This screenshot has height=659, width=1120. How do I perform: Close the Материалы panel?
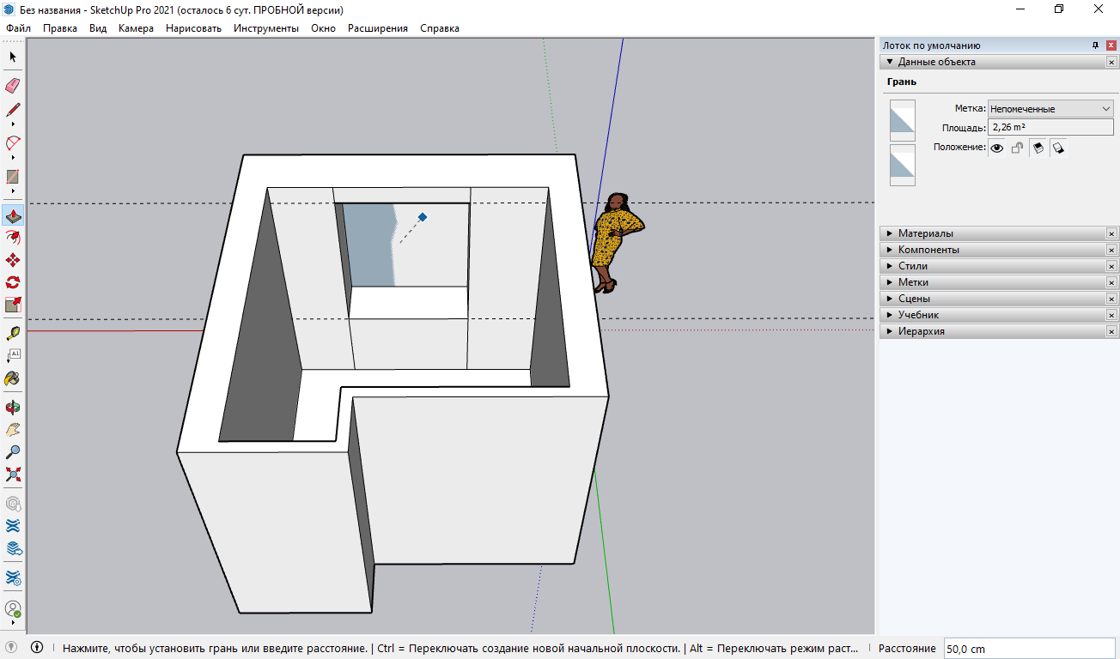[x=1111, y=233]
